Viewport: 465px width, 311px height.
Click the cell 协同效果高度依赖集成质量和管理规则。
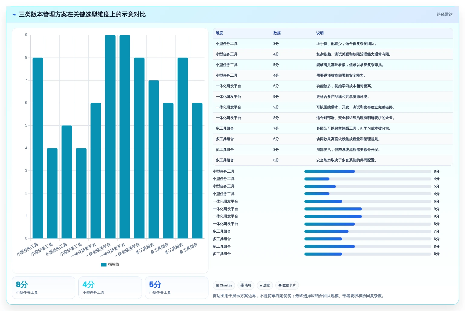pyautogui.click(x=349, y=139)
